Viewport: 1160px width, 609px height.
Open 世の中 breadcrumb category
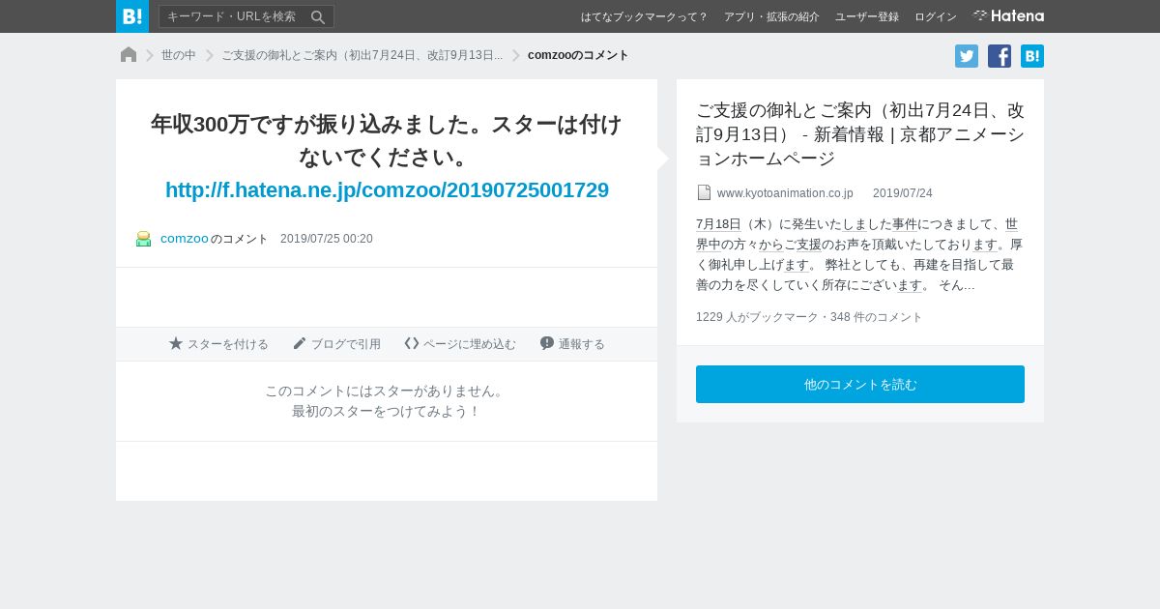point(179,55)
